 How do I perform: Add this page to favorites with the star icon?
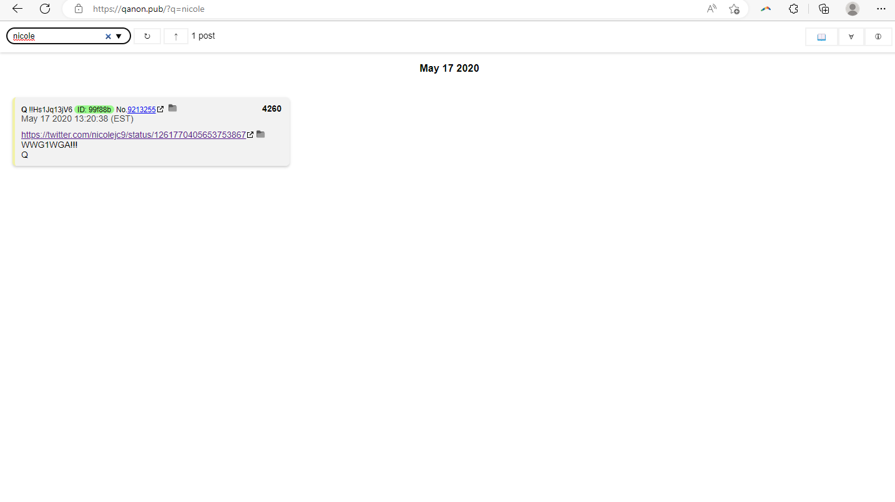(x=734, y=9)
